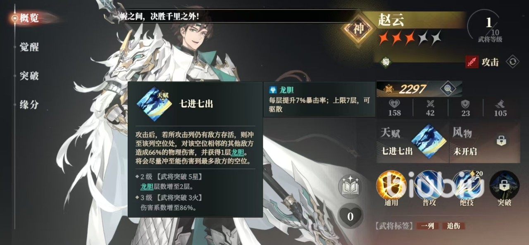Select the 突破 sidebar tab

click(x=29, y=76)
